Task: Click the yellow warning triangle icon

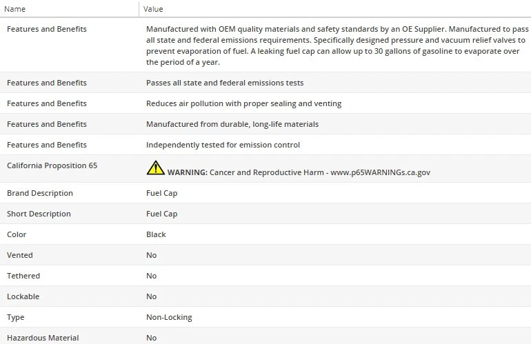Action: pyautogui.click(x=155, y=168)
